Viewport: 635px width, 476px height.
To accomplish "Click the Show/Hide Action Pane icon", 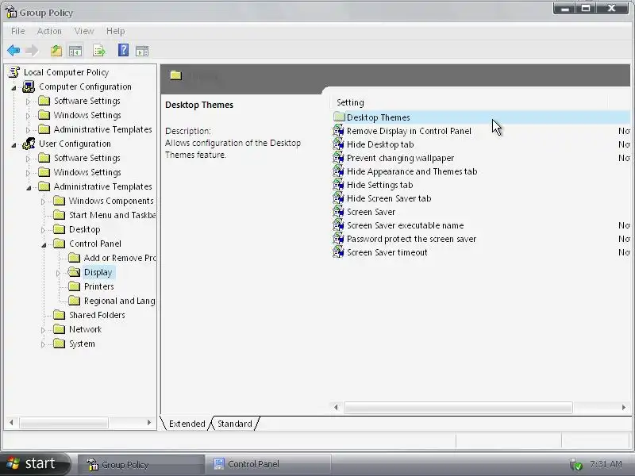I will click(x=142, y=51).
